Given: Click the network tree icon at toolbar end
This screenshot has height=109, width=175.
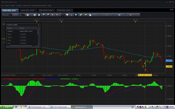Looking at the screenshot, I should pyautogui.click(x=136, y=15).
